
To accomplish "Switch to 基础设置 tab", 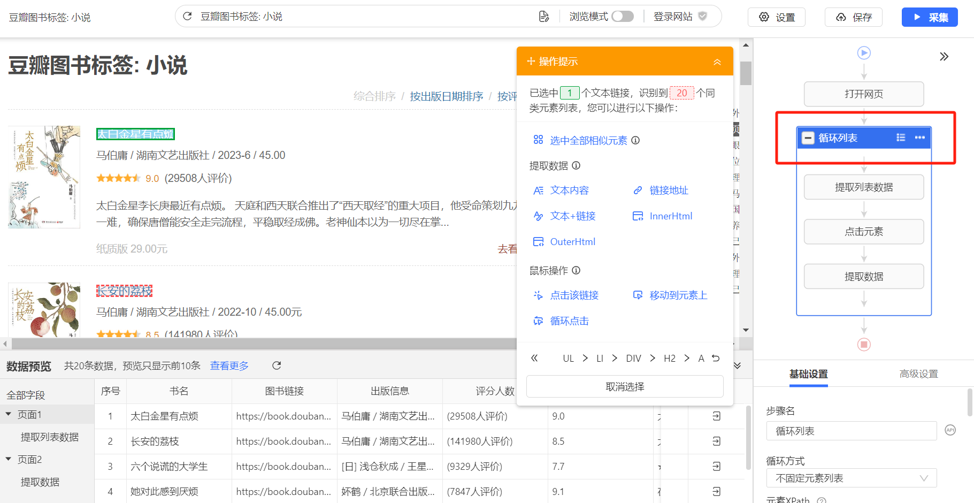I will 809,374.
